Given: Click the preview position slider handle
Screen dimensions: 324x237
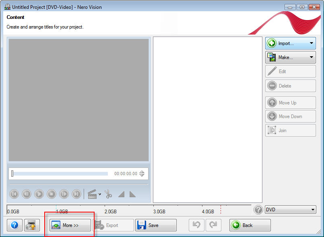Looking at the screenshot, I should point(12,174).
